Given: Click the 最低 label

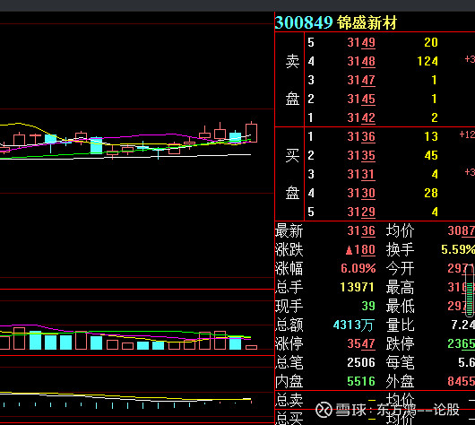Looking at the screenshot, I should click(x=400, y=306).
